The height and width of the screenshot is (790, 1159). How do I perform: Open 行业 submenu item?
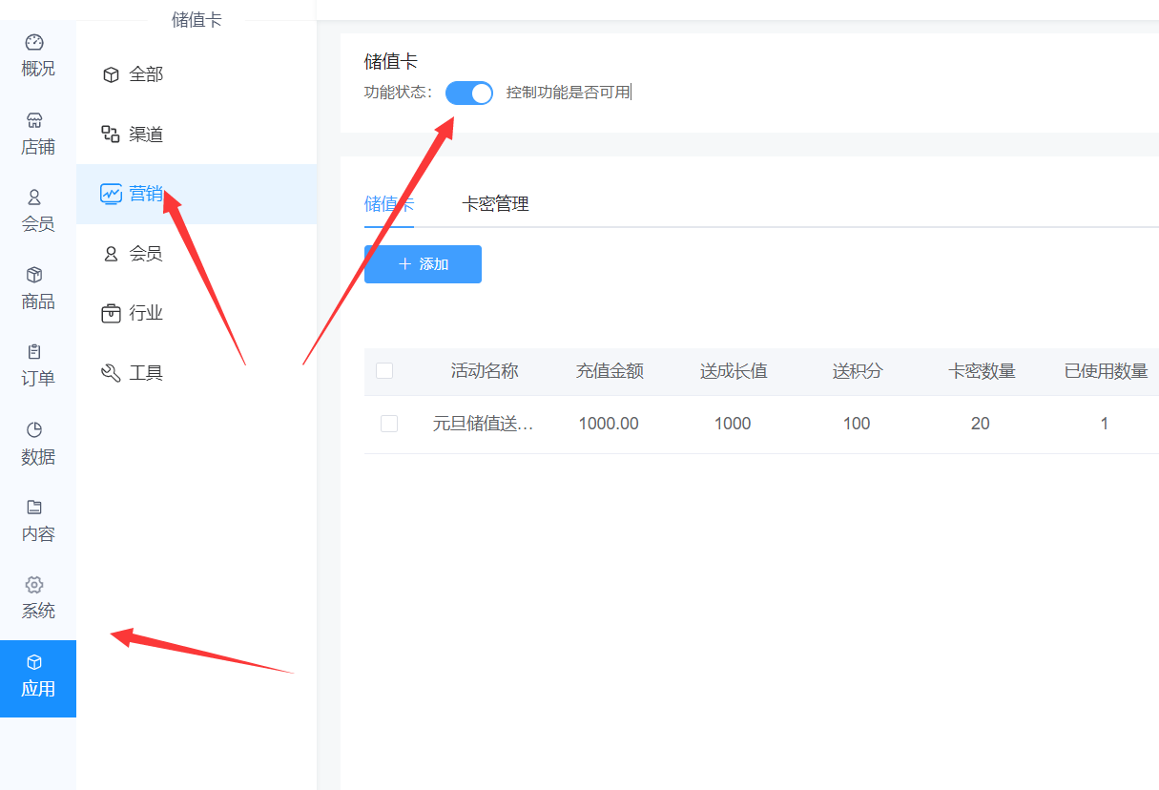[x=197, y=313]
